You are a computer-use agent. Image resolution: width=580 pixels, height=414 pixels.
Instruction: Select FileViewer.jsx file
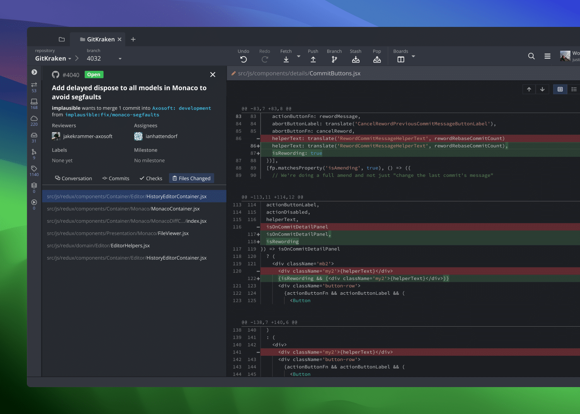[134, 233]
